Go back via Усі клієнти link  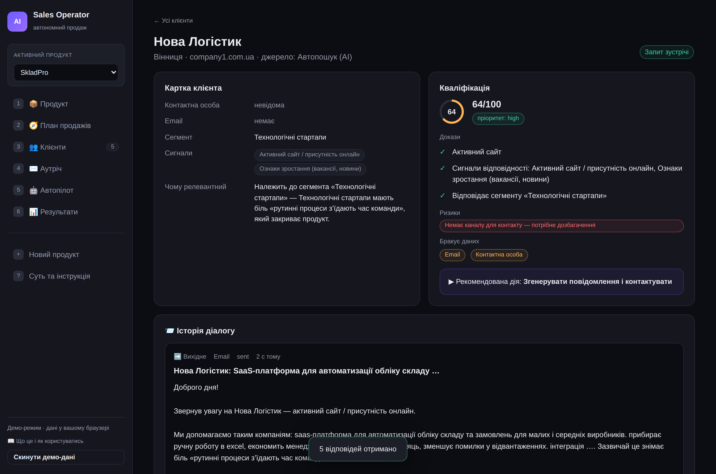click(x=173, y=21)
